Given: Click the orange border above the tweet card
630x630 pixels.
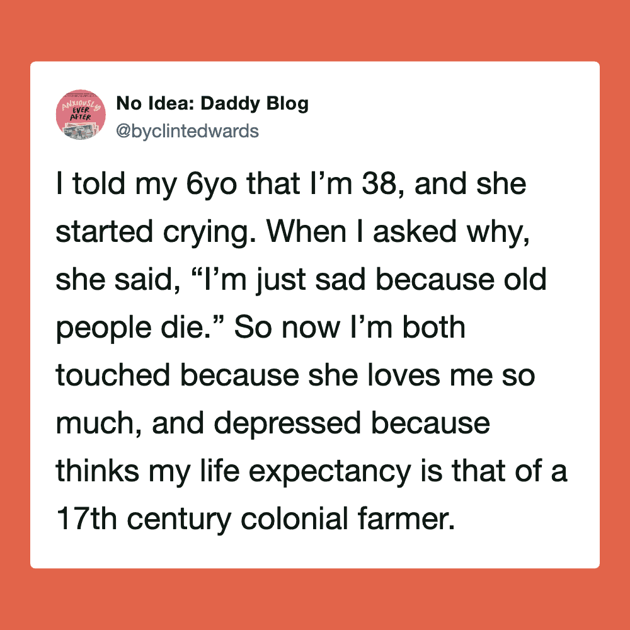Looking at the screenshot, I should tap(315, 30).
